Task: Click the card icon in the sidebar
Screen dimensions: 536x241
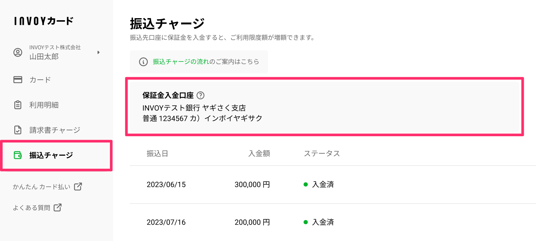Action: click(17, 80)
